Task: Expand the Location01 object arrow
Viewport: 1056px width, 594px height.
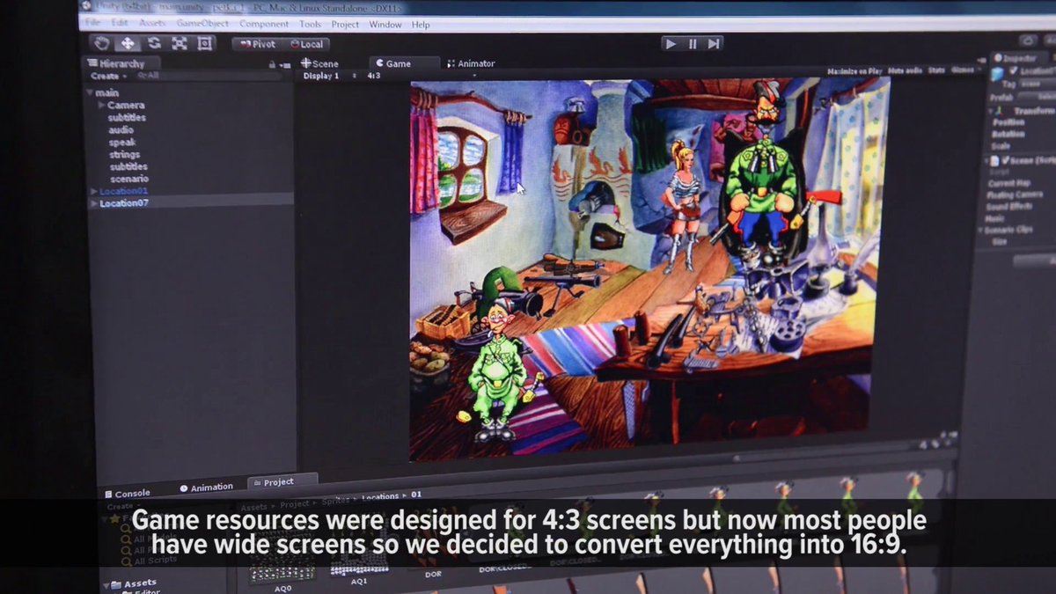Action: pos(94,191)
